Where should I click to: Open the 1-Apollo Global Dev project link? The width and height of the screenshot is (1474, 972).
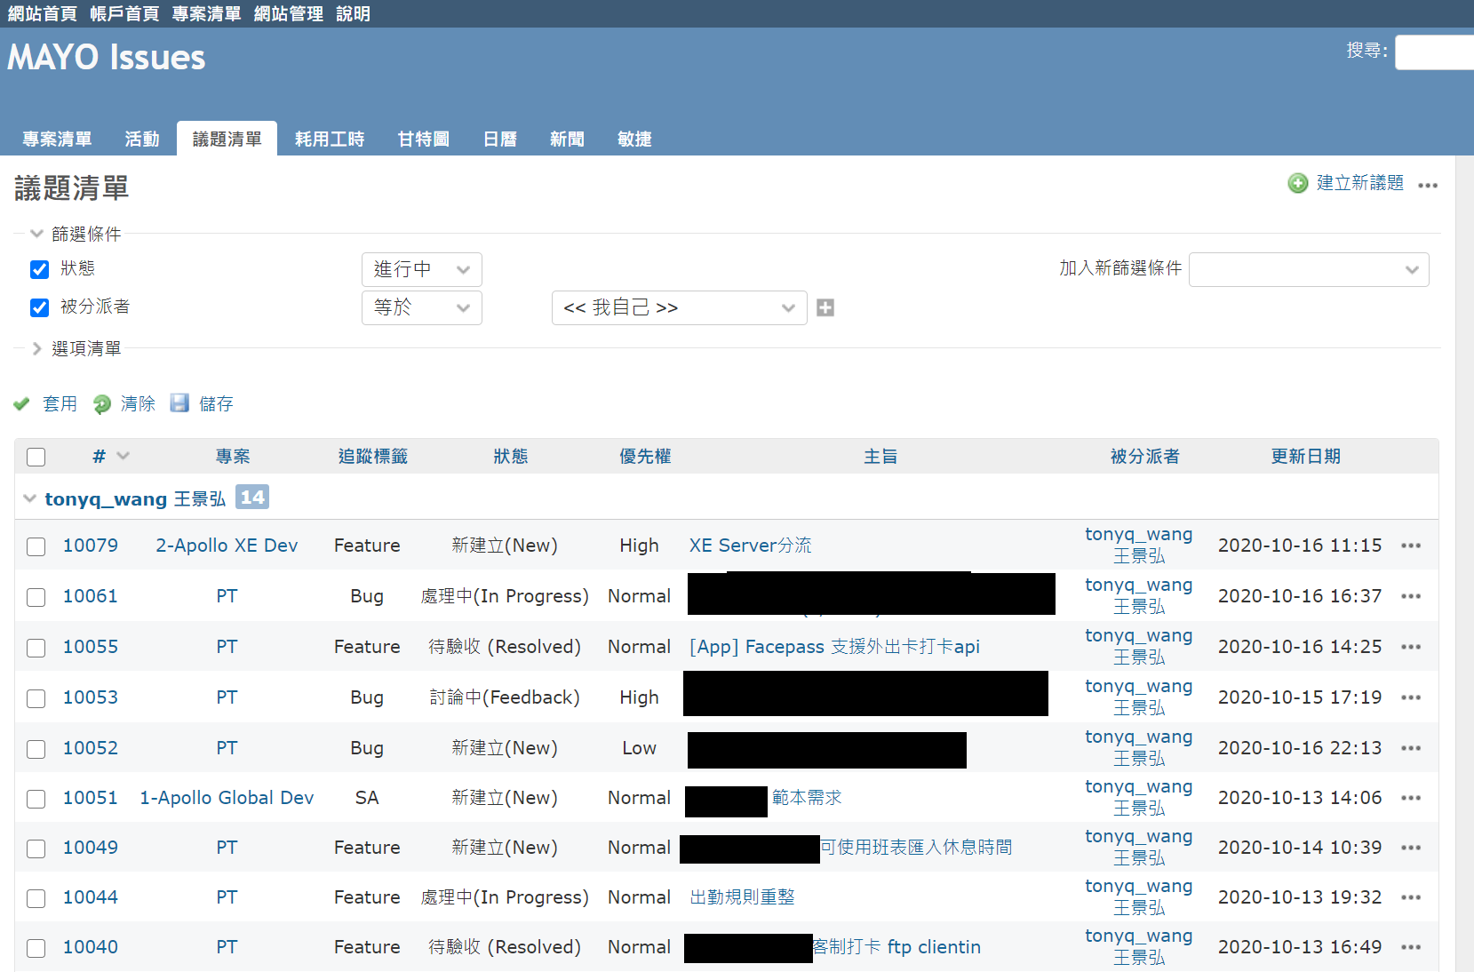227,798
